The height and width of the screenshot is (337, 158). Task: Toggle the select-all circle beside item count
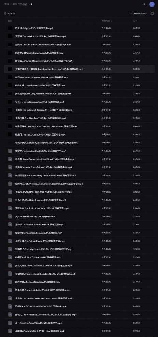click(x=5, y=13)
